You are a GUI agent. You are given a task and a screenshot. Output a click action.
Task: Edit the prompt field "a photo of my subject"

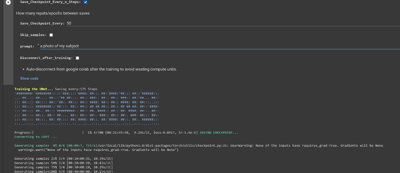(220, 46)
